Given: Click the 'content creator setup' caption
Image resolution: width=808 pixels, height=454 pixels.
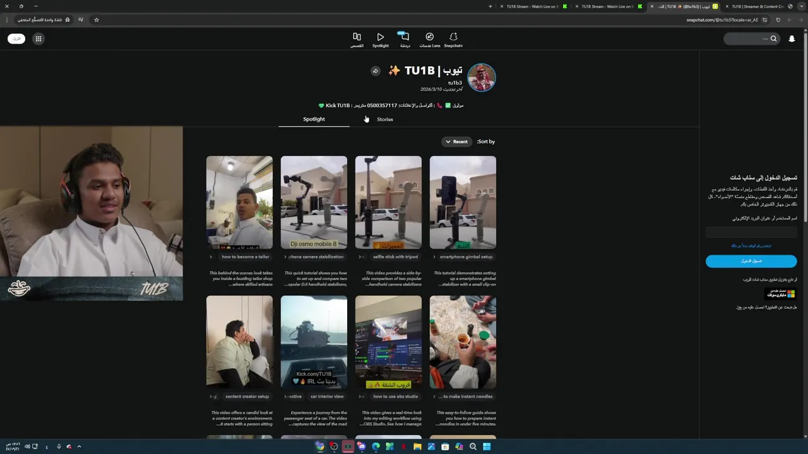Looking at the screenshot, I should 247,397.
